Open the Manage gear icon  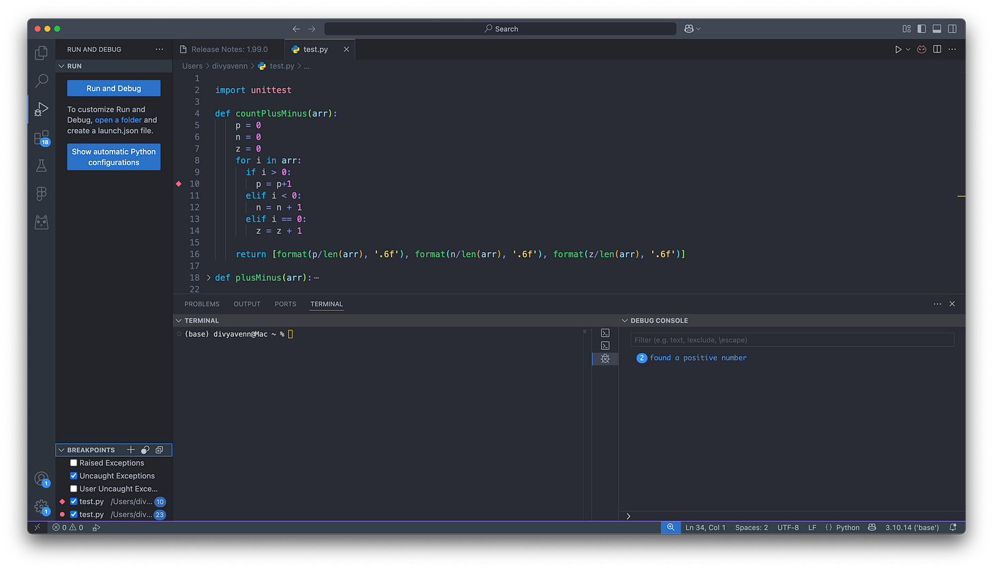(x=42, y=507)
